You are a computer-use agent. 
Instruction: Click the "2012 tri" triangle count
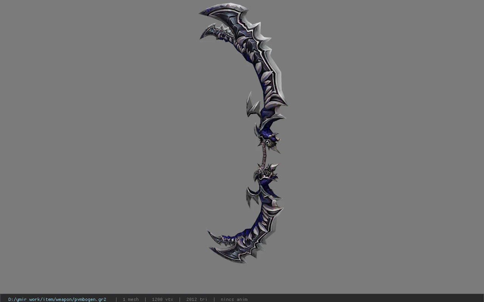coord(197,299)
